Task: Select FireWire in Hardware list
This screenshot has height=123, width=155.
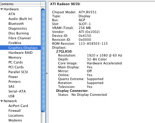Action: pos(15,43)
